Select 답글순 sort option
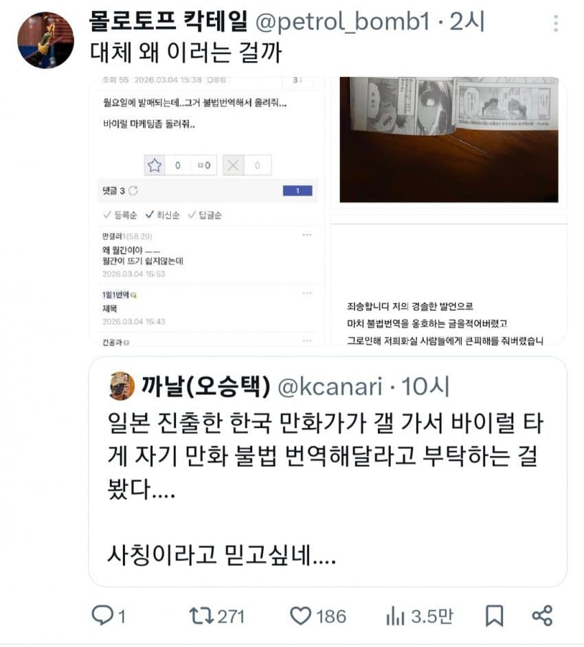584x647 pixels. [x=205, y=215]
